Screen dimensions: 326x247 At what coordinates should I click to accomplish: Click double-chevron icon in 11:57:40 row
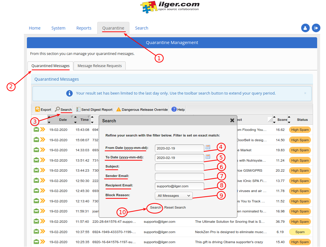coord(43,221)
